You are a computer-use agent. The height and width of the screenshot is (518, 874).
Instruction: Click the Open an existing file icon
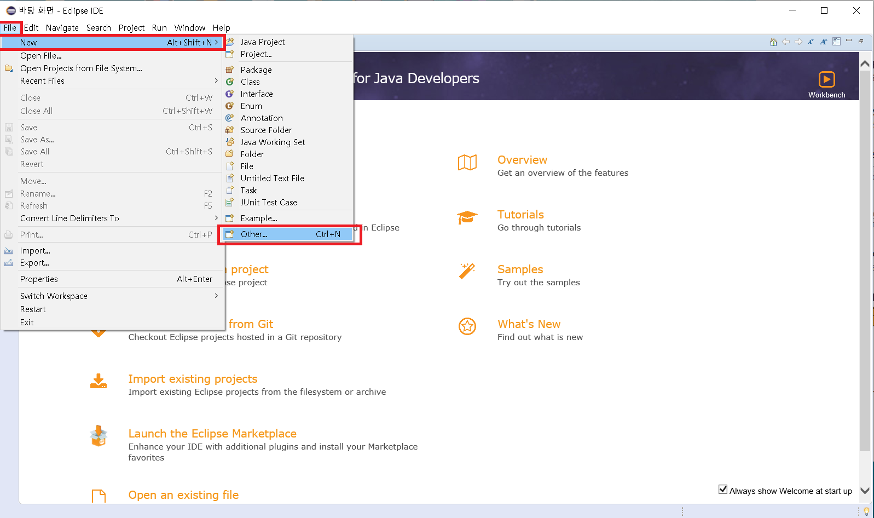(x=99, y=496)
